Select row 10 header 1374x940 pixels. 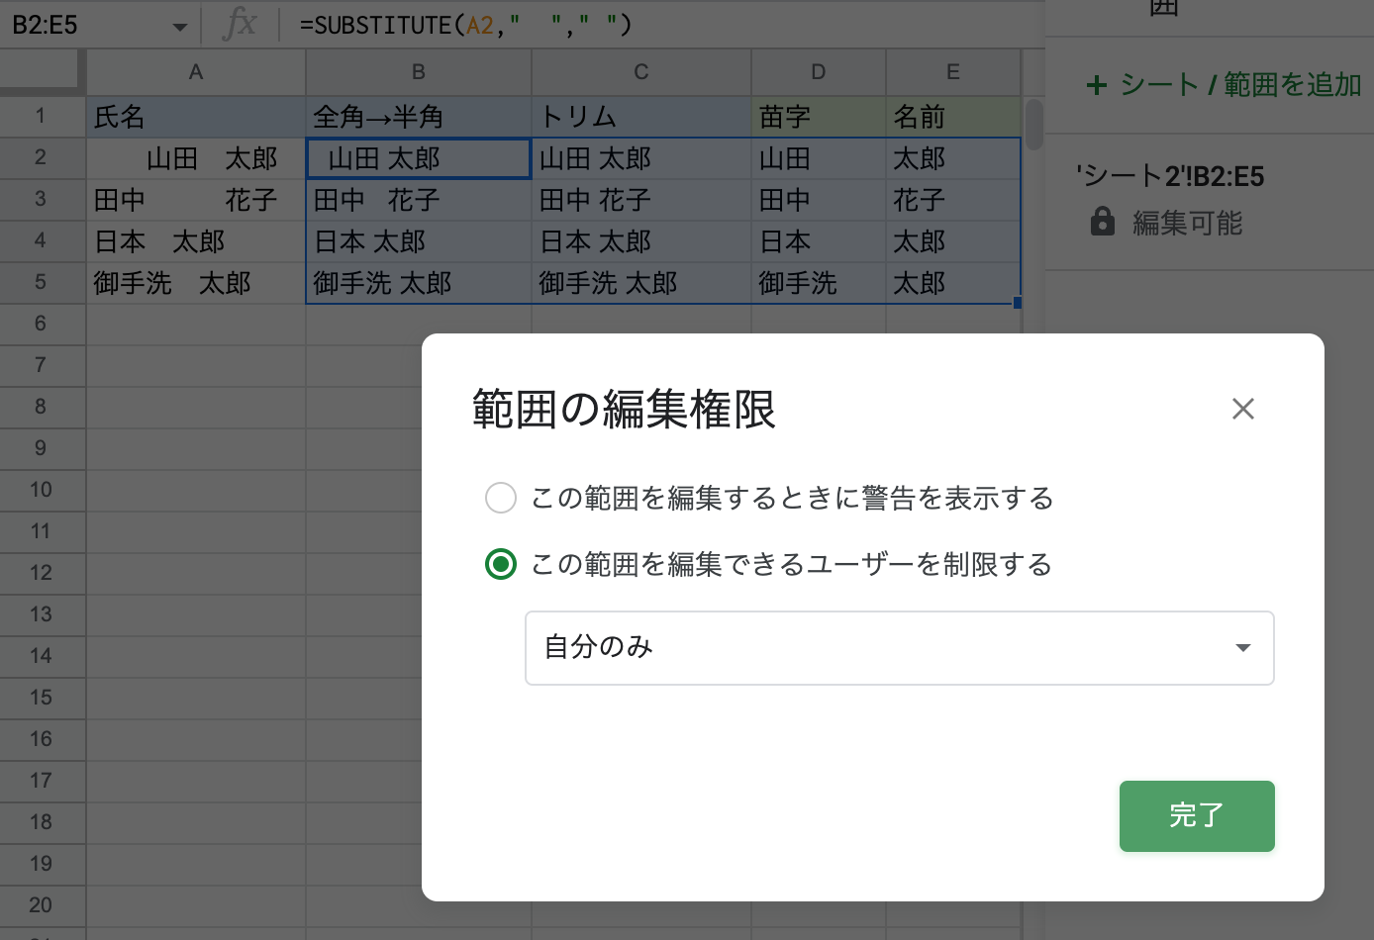41,490
